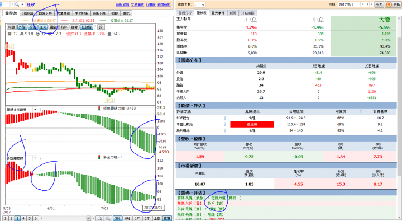This screenshot has height=221, width=402.
Task: Click the 更新 refresh button
Action: click(393, 4)
